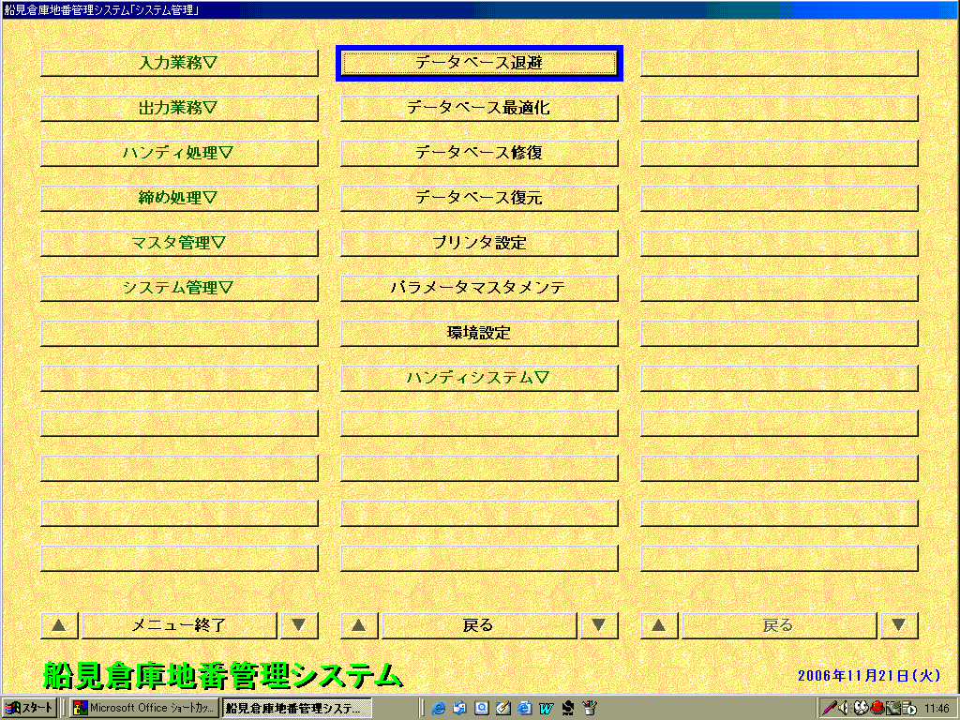
Task: Expand the マスタ管理▽ menu
Action: click(179, 243)
